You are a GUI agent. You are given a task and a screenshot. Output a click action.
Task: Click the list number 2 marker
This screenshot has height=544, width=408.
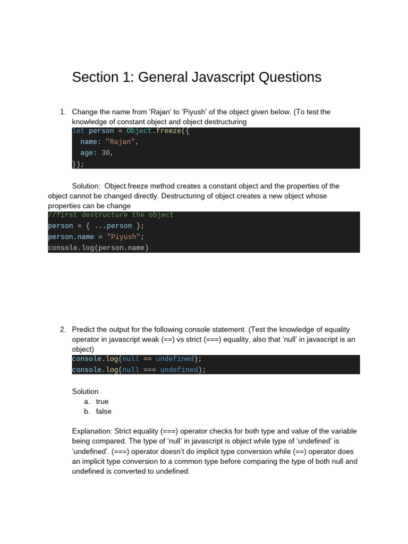(63, 329)
